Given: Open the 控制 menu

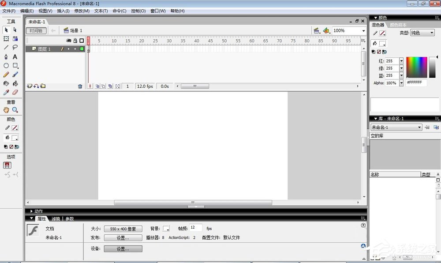Looking at the screenshot, I should tap(138, 11).
